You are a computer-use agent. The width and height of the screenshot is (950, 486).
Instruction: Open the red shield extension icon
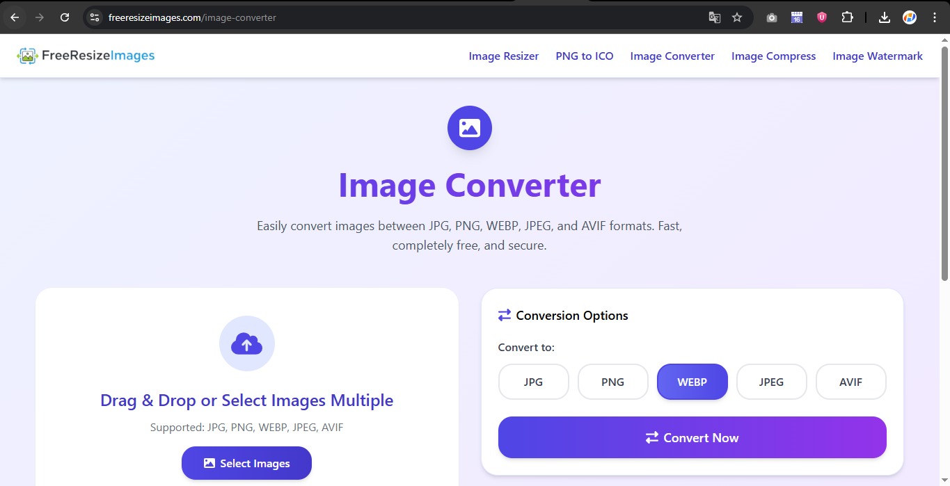[x=822, y=17]
